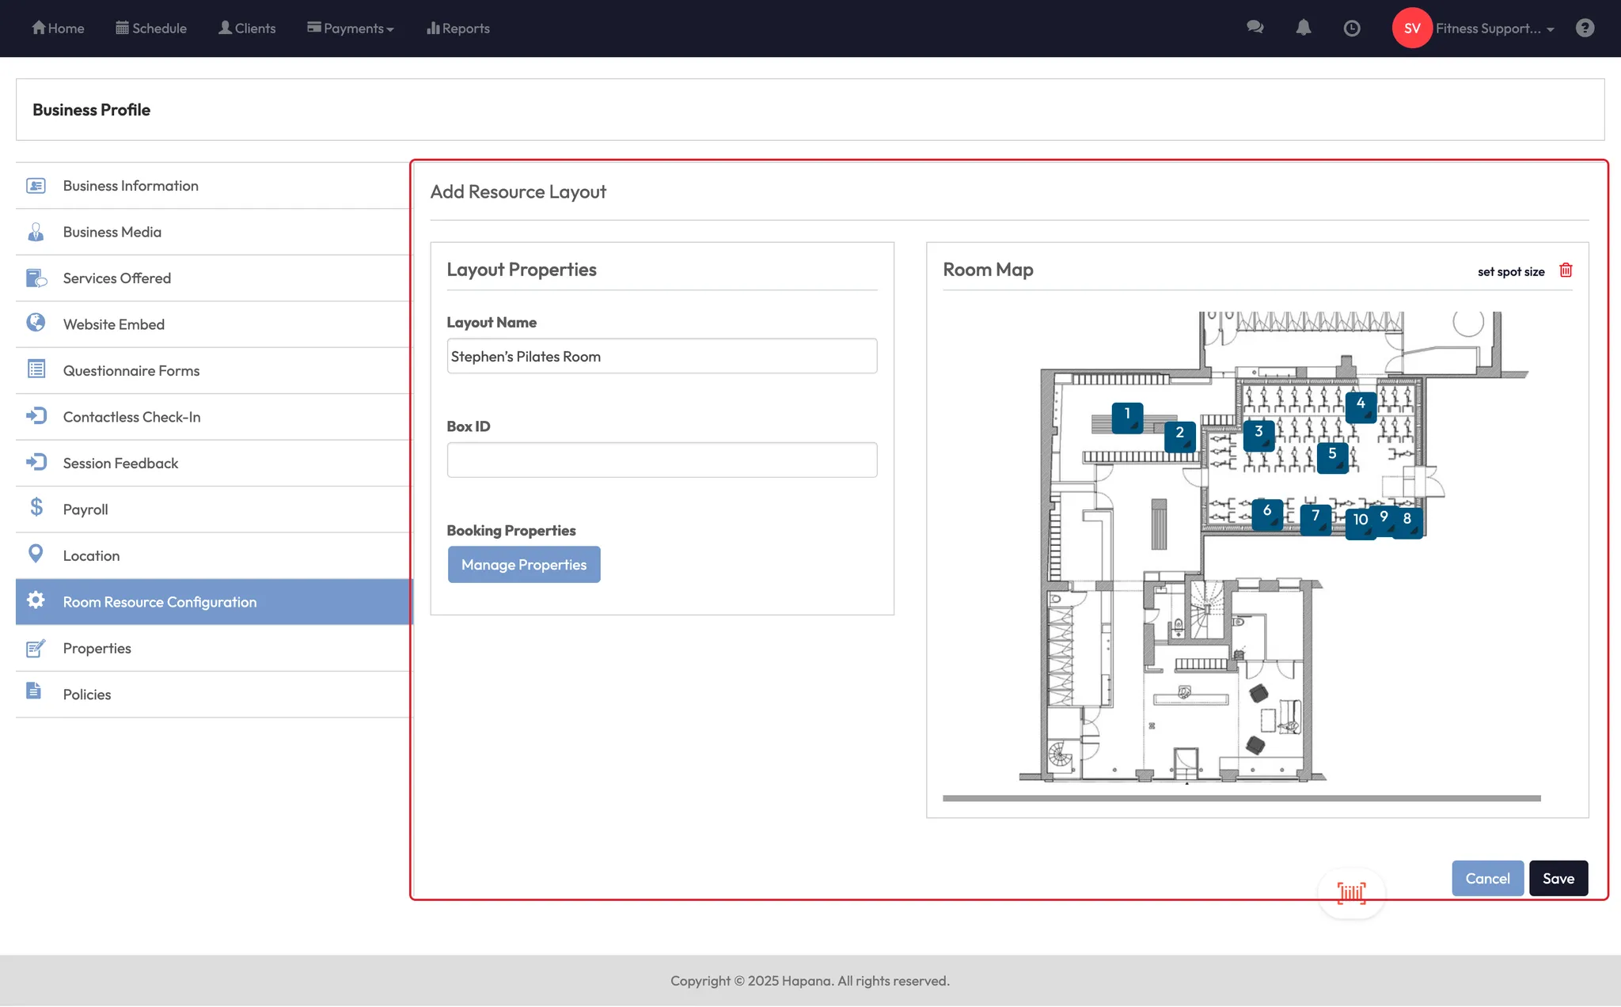This screenshot has height=1007, width=1621.
Task: Click the red barcode scanner icon
Action: point(1351,893)
